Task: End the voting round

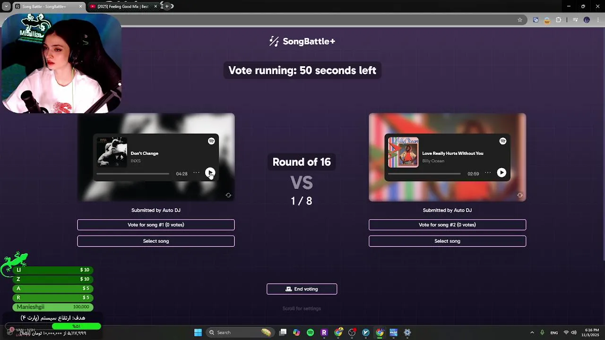Action: (x=302, y=289)
